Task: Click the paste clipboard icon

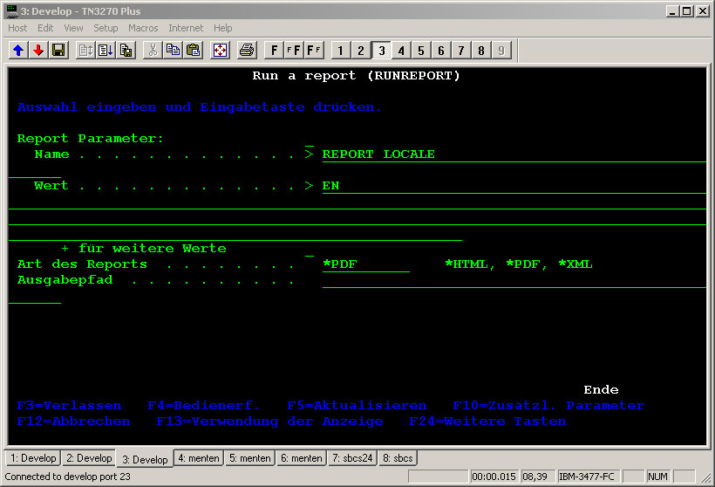Action: click(x=194, y=51)
